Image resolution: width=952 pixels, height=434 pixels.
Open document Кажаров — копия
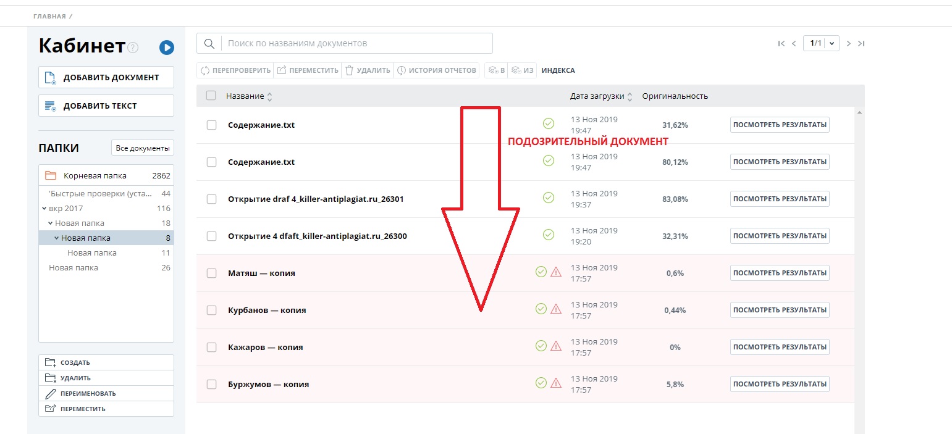[x=266, y=347]
